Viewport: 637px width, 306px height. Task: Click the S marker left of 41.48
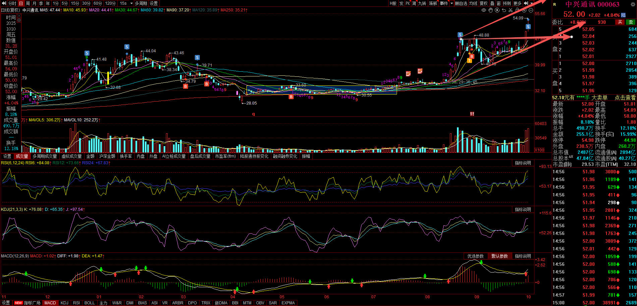point(87,53)
